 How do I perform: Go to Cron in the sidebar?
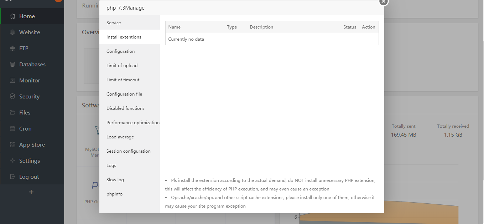tap(25, 128)
